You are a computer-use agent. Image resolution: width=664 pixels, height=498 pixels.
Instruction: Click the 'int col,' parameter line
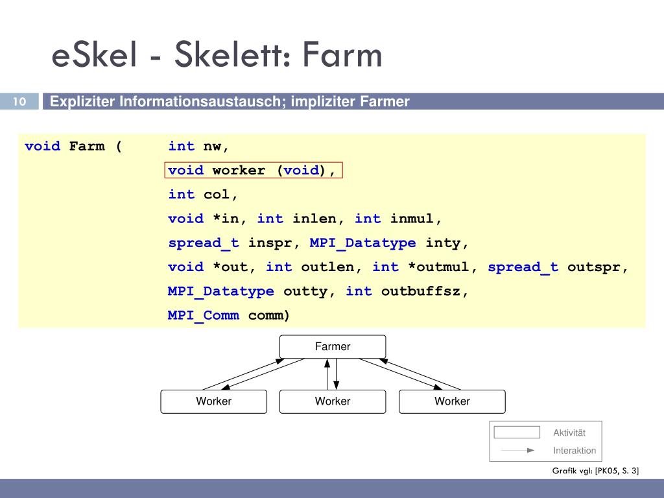click(203, 195)
